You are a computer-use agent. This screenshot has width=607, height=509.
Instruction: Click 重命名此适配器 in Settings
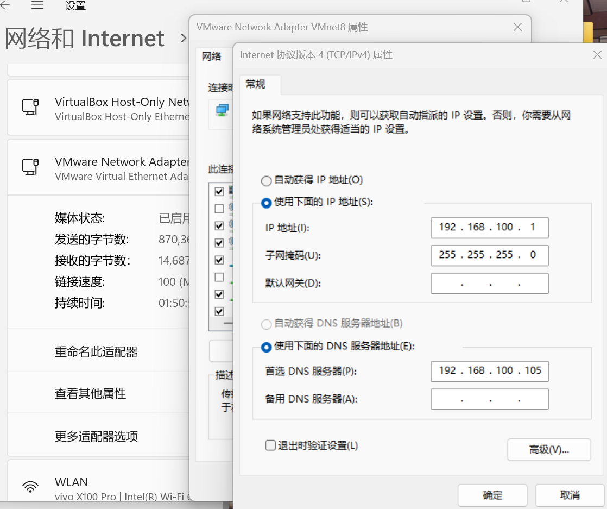(97, 351)
